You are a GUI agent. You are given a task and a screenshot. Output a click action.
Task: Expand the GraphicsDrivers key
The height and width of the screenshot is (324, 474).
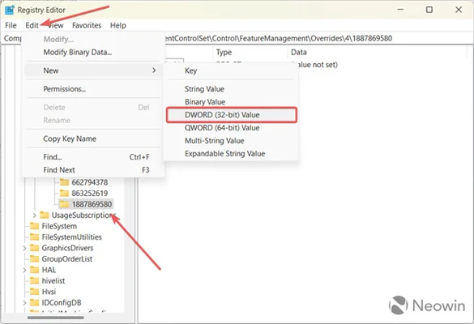tap(24, 248)
